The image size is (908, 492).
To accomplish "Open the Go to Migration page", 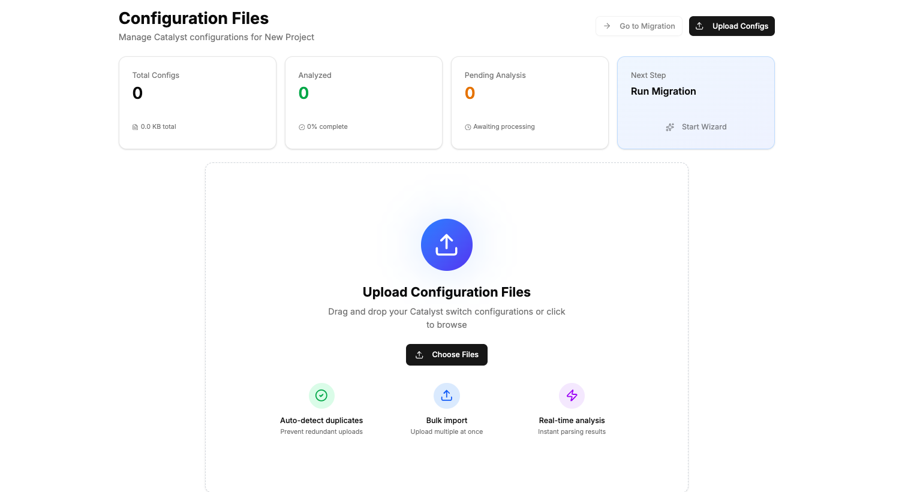I will point(639,26).
